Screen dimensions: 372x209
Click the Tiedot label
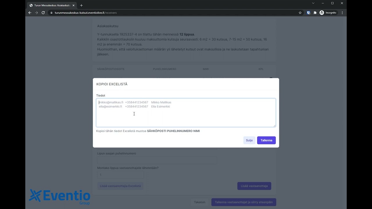[x=101, y=96]
